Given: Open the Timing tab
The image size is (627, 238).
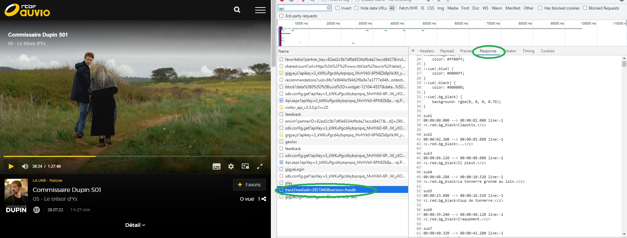Looking at the screenshot, I should 528,51.
